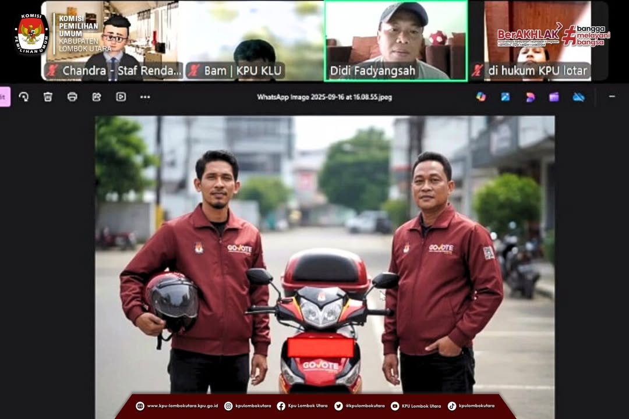This screenshot has width=629, height=419.
Task: Click muted mic icon on Chandra's tile
Action: pos(52,71)
